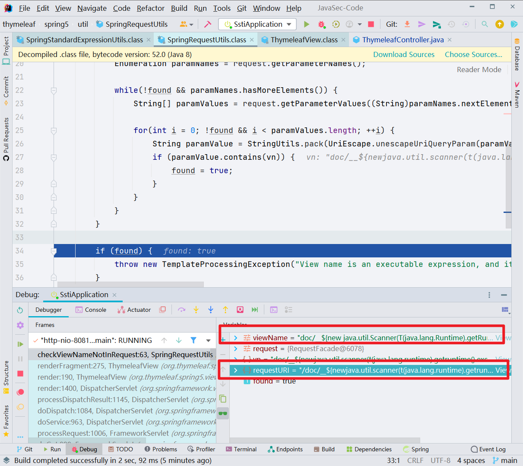The height and width of the screenshot is (466, 523).
Task: Step Out yellow up arrow
Action: point(225,310)
